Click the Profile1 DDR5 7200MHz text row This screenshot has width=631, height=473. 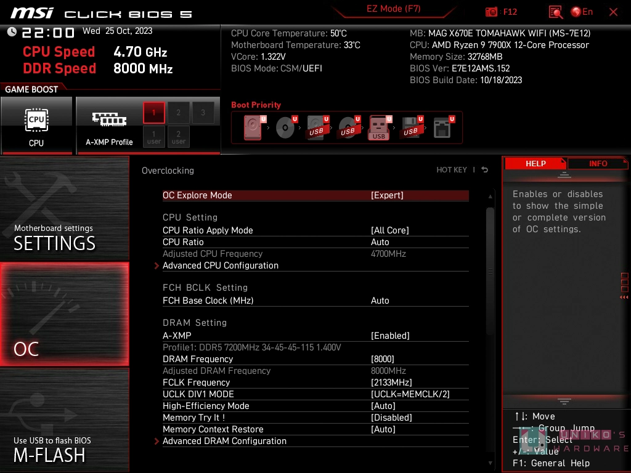pos(252,347)
